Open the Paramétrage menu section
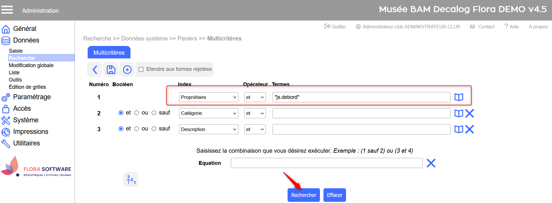 pos(32,97)
